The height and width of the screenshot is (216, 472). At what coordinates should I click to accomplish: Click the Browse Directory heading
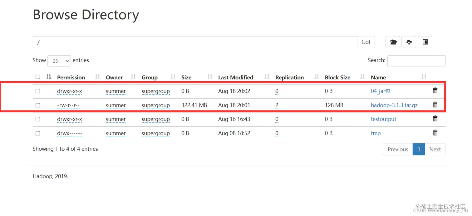coord(86,15)
